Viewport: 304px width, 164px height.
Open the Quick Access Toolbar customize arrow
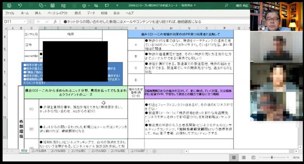[x=117, y=5]
